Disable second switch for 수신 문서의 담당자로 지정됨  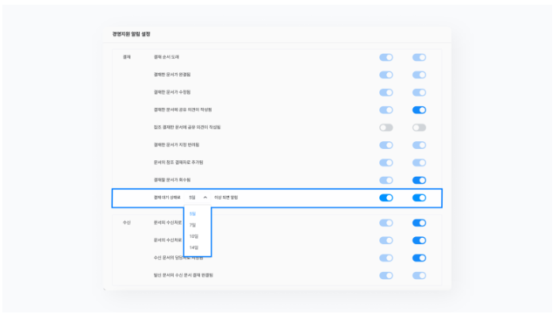tap(419, 258)
